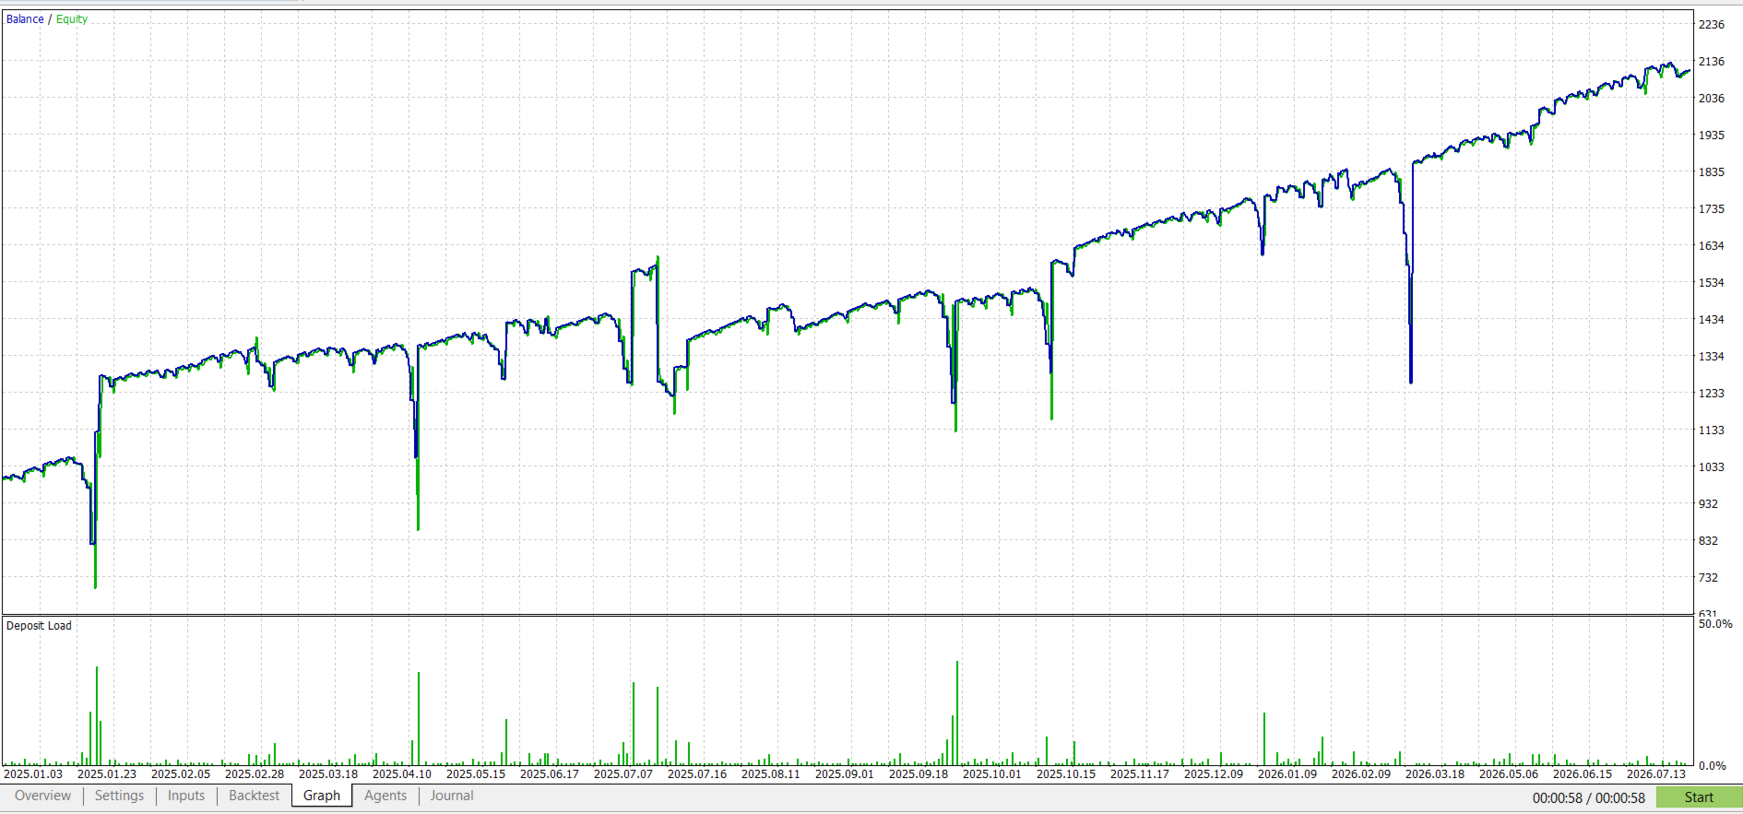Screen dimensions: 1743x814
Task: Select the Graph tab
Action: click(x=322, y=796)
